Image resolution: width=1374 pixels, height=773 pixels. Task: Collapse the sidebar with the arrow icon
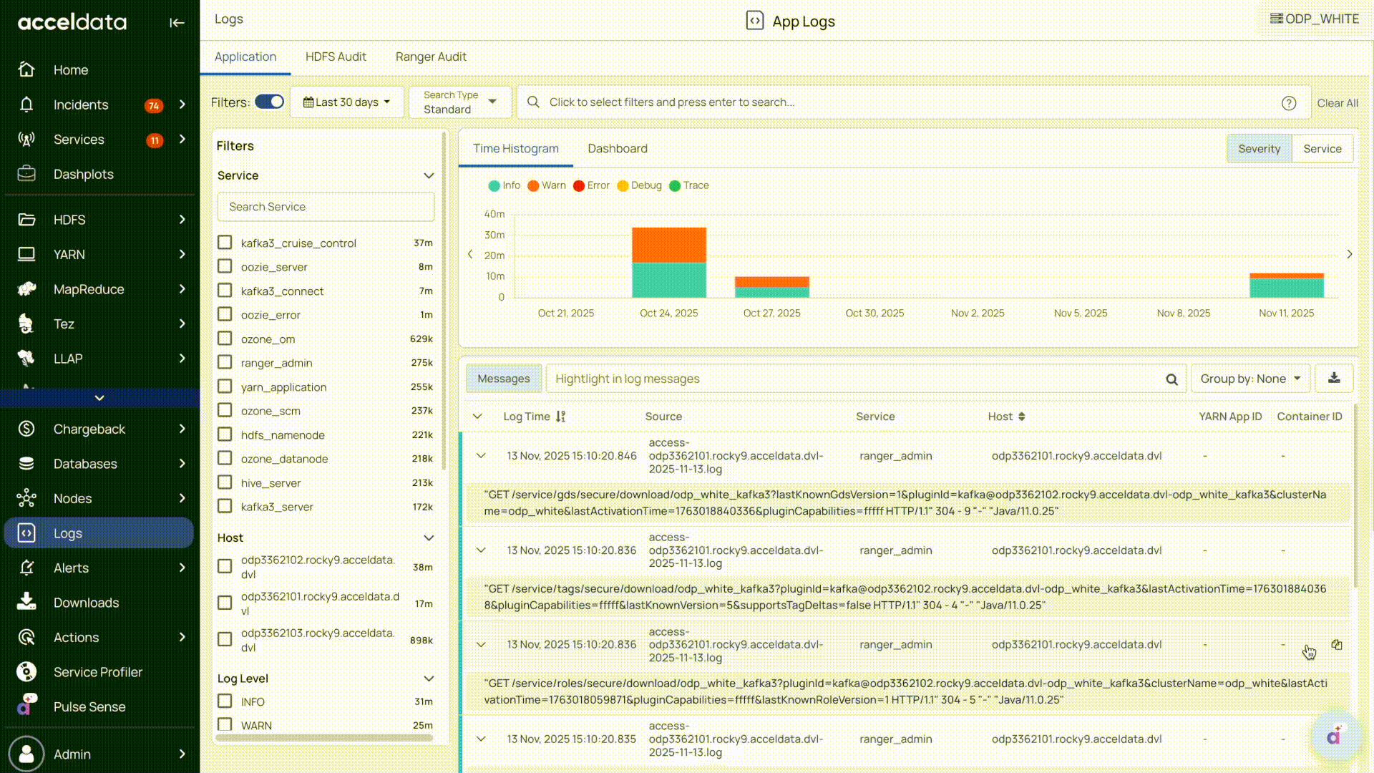(x=177, y=23)
